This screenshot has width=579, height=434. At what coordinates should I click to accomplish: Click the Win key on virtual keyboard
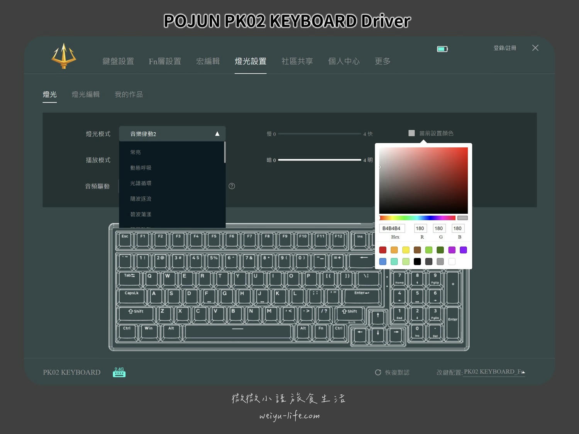click(x=149, y=333)
